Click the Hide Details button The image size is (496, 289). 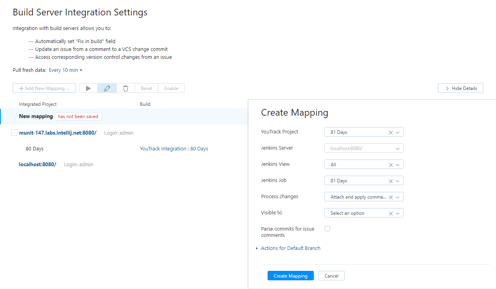coord(460,88)
